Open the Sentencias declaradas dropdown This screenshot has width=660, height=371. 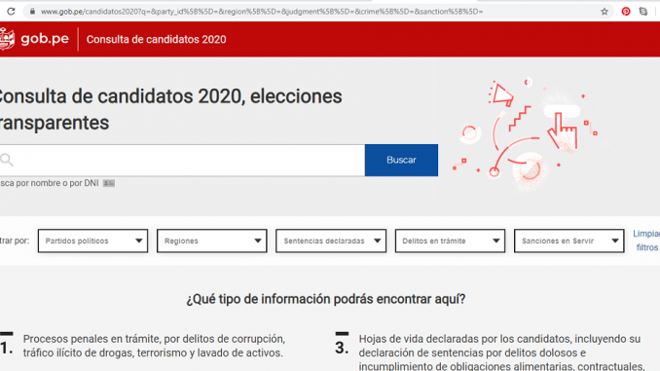331,241
